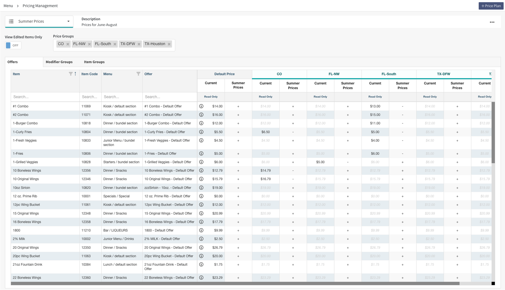Remove FL-South summer price for #2 Combo
The height and width of the screenshot is (290, 505).
pyautogui.click(x=402, y=115)
